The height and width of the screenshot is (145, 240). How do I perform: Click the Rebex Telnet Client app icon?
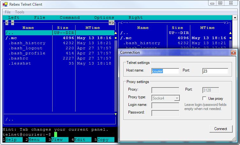[x=5, y=4]
